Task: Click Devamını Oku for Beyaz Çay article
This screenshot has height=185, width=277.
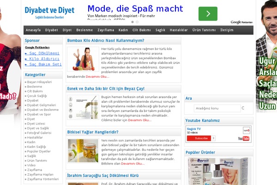Action: pyautogui.click(x=140, y=120)
